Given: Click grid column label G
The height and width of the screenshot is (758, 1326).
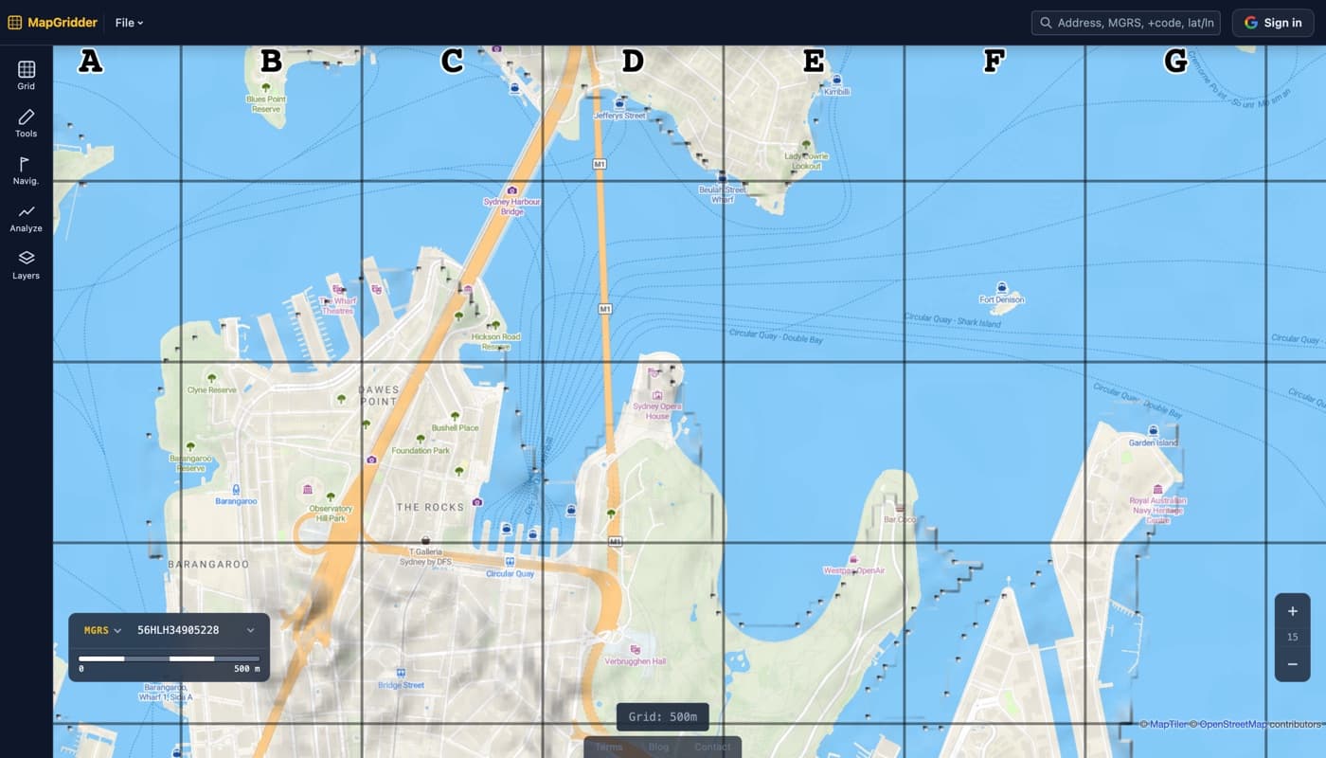Looking at the screenshot, I should click(1175, 62).
